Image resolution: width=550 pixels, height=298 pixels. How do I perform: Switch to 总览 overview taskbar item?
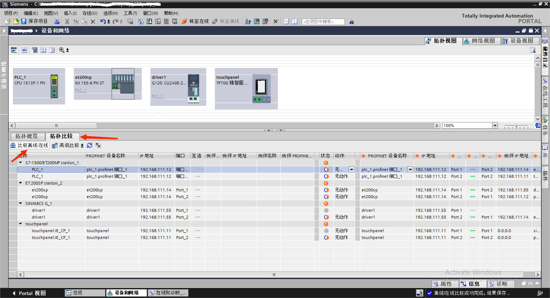pos(85,293)
